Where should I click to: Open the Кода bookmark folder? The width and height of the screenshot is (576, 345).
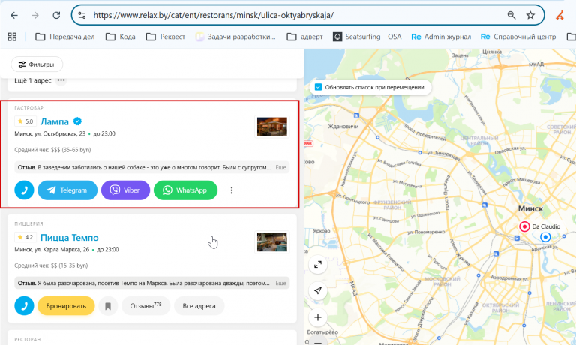click(x=121, y=37)
